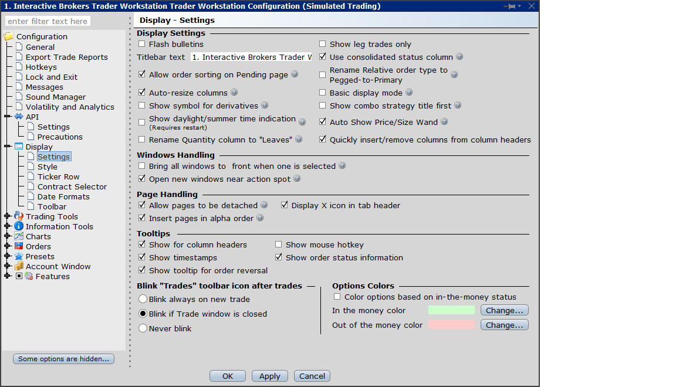
Task: Click help icon next to Insert pages in alpha order
Action: coord(260,218)
